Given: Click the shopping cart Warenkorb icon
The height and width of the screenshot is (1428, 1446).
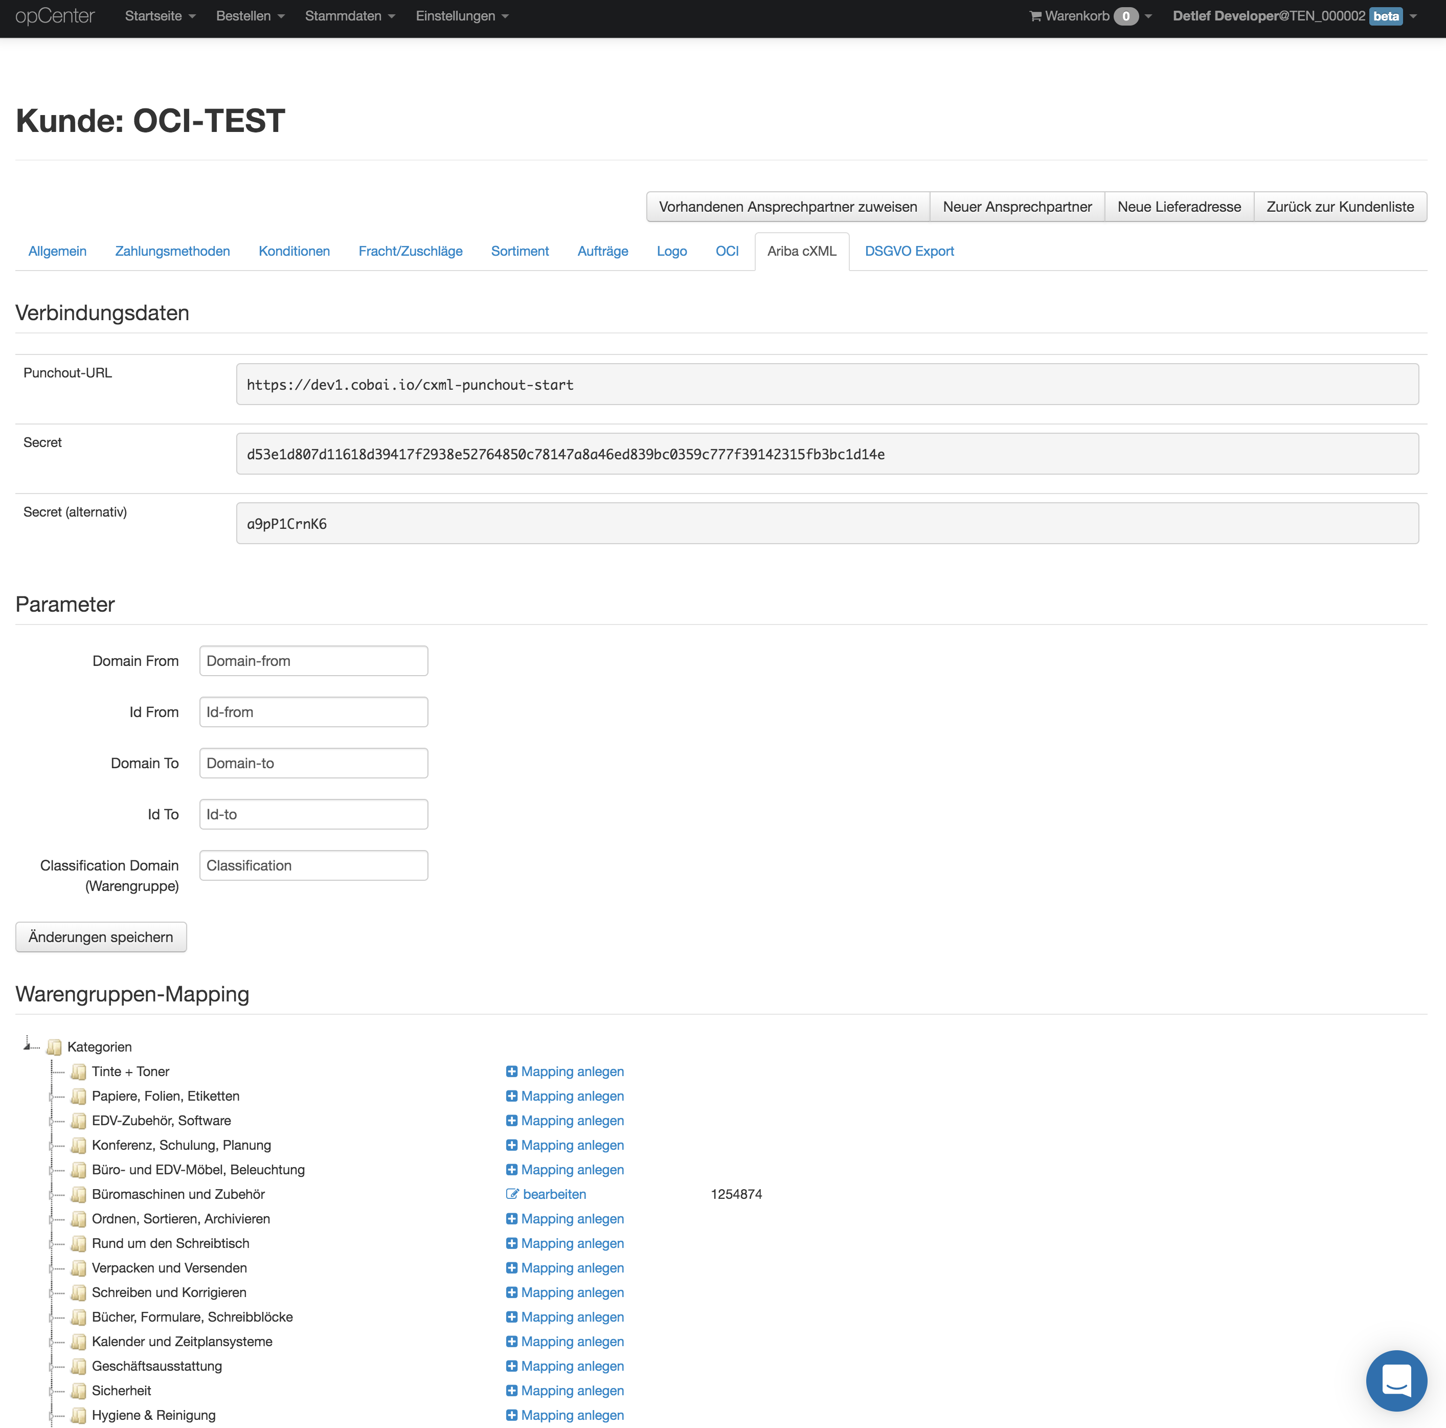Looking at the screenshot, I should (1035, 16).
